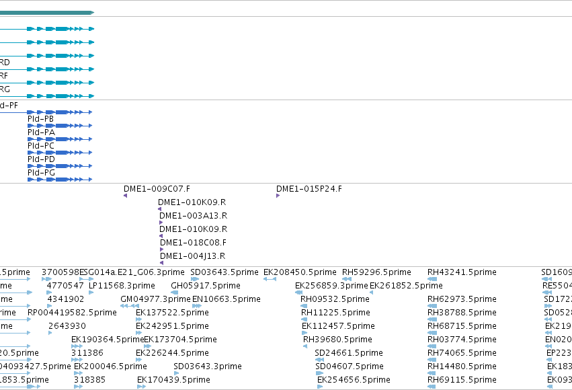Select the EK112457.5prime EST label
The image size is (572, 390).
338,327
